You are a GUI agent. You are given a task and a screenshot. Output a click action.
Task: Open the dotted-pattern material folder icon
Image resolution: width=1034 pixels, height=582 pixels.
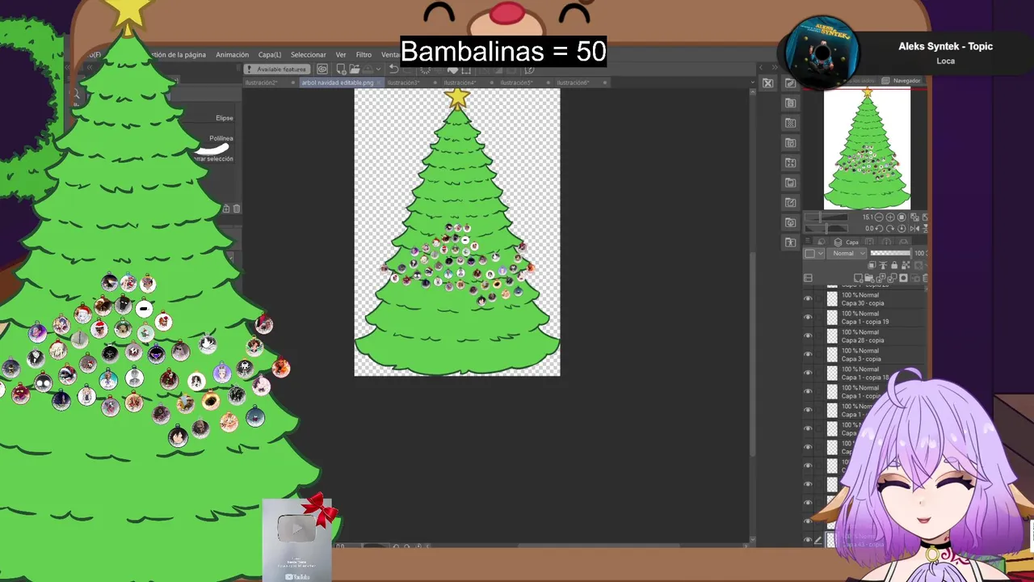(790, 123)
